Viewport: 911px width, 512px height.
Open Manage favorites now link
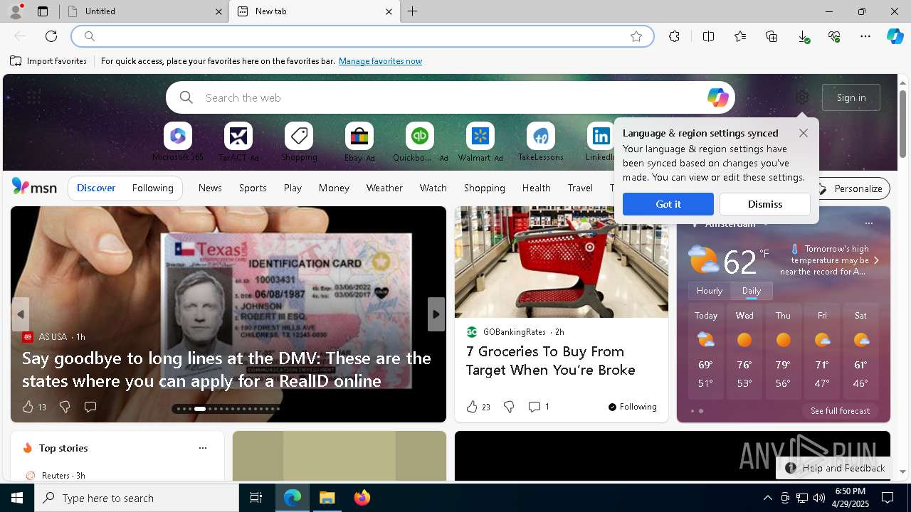tap(380, 61)
